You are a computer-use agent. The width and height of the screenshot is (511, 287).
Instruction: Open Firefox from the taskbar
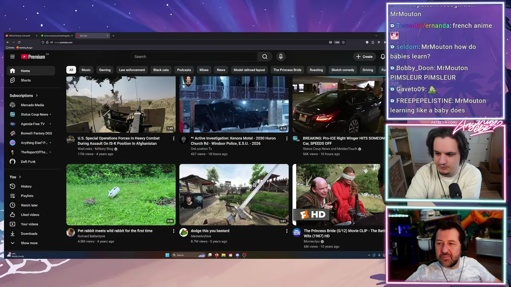pyautogui.click(x=217, y=255)
